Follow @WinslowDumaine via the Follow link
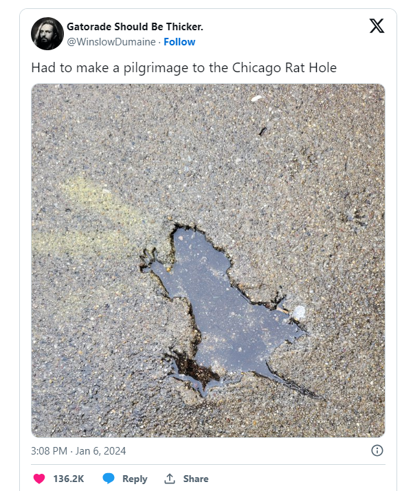The height and width of the screenshot is (491, 402). (179, 42)
